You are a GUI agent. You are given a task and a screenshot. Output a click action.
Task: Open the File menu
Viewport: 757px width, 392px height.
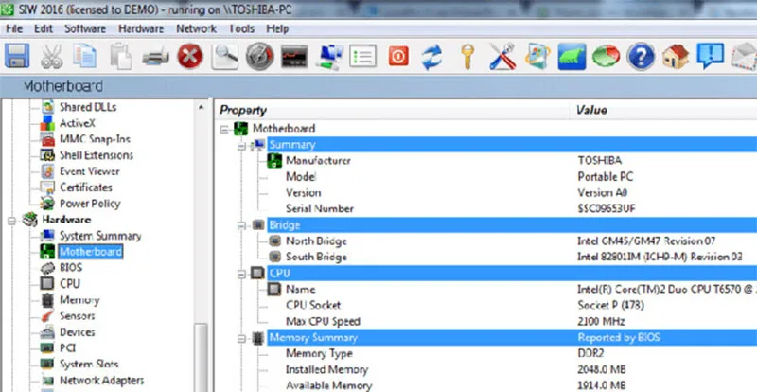coord(14,29)
